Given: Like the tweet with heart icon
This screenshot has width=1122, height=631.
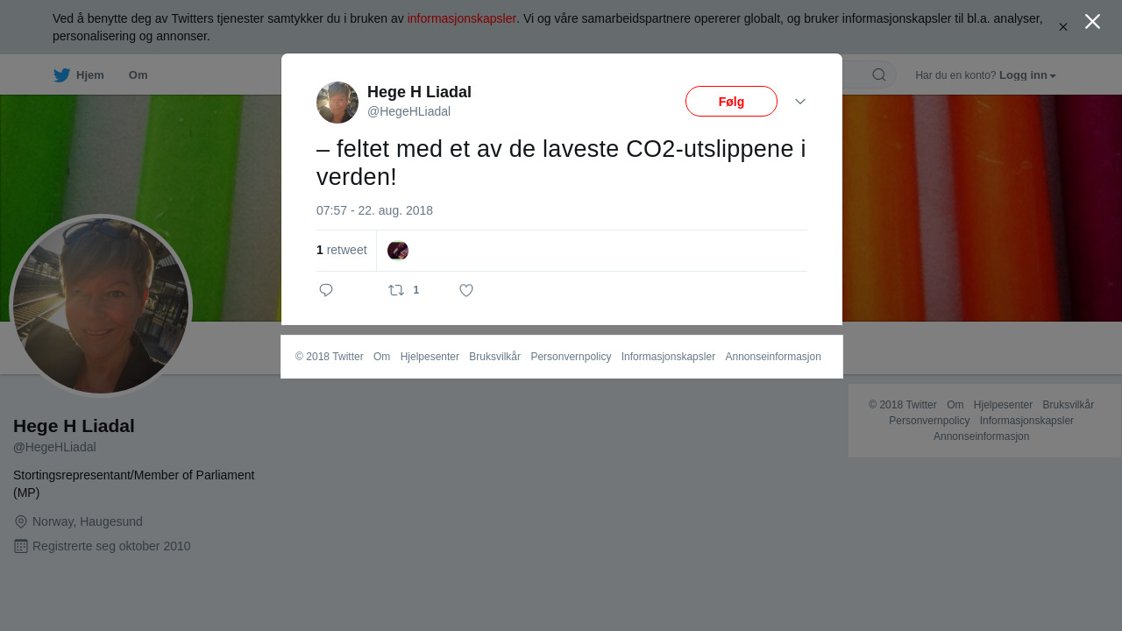Looking at the screenshot, I should pyautogui.click(x=466, y=290).
